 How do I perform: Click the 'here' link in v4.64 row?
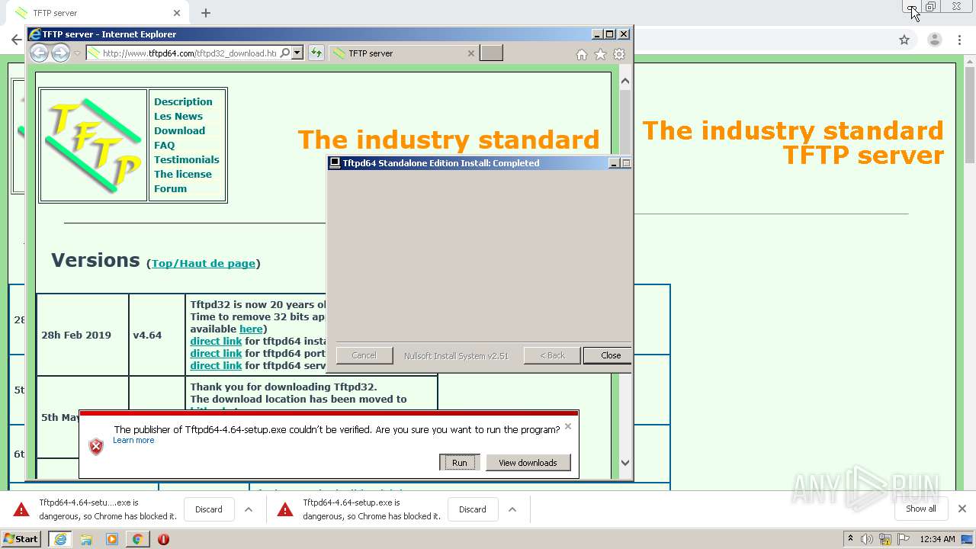(251, 329)
